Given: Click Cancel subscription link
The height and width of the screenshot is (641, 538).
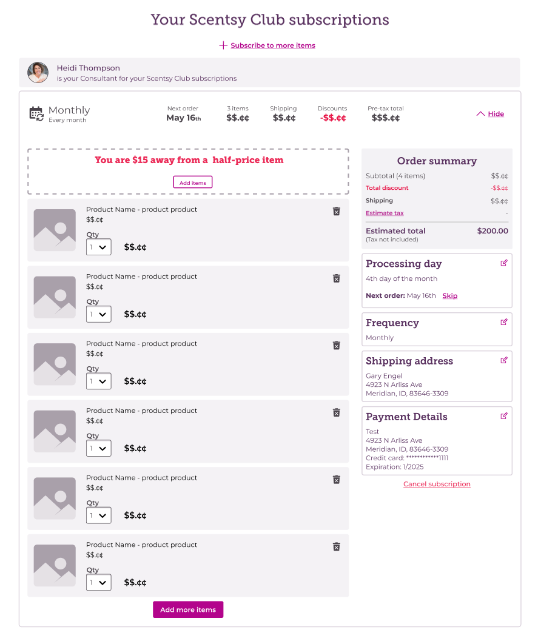Looking at the screenshot, I should (437, 484).
